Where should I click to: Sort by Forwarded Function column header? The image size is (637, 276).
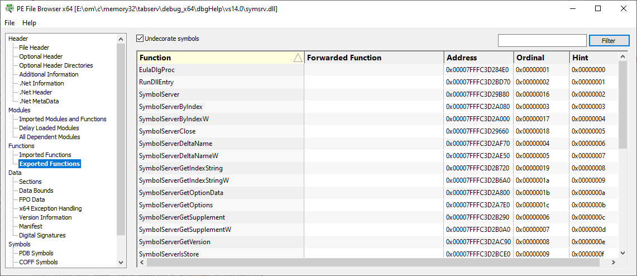[373, 58]
